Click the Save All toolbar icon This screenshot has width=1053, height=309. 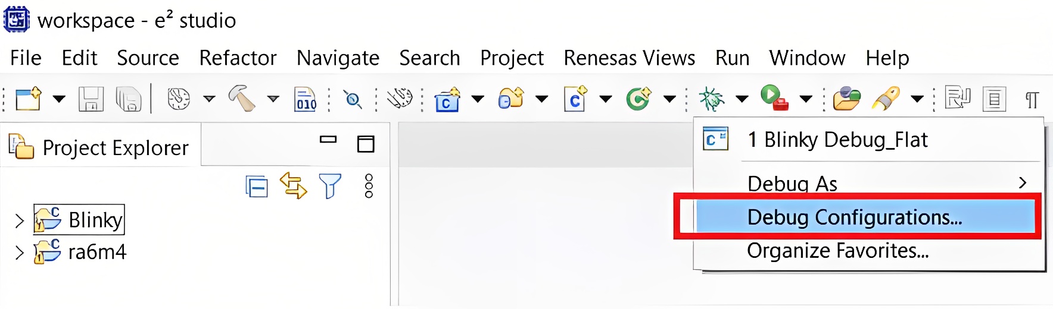[128, 99]
